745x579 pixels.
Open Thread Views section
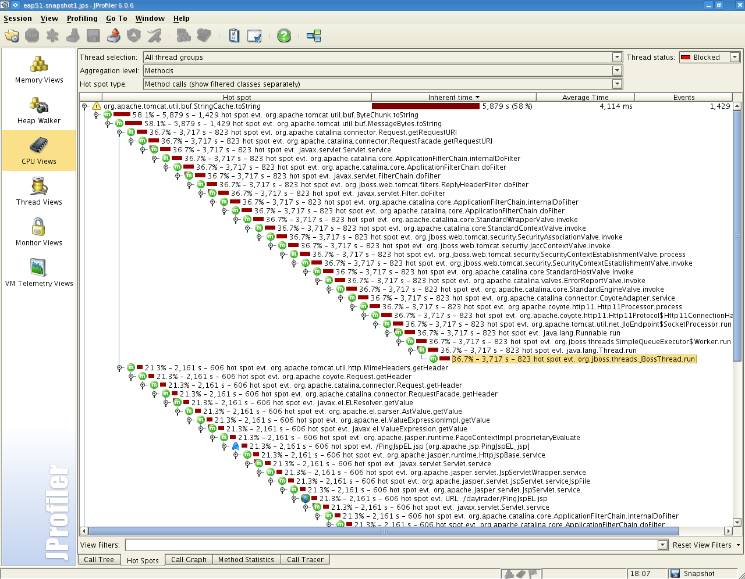[39, 192]
